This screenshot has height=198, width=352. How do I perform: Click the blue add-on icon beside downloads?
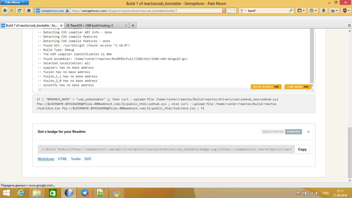click(333, 11)
